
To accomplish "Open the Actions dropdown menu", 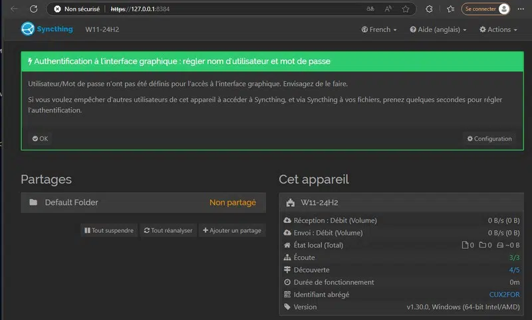I will coord(498,29).
